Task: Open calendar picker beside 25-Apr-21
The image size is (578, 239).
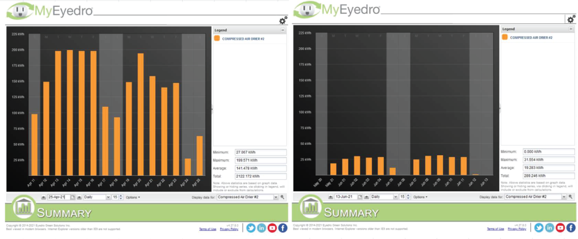Action: (x=73, y=197)
